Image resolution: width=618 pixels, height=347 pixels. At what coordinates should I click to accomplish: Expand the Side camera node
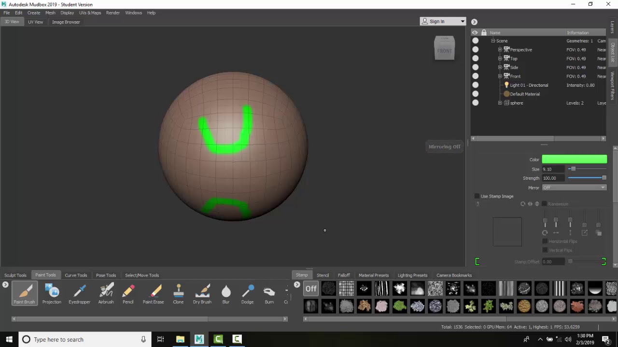(500, 67)
